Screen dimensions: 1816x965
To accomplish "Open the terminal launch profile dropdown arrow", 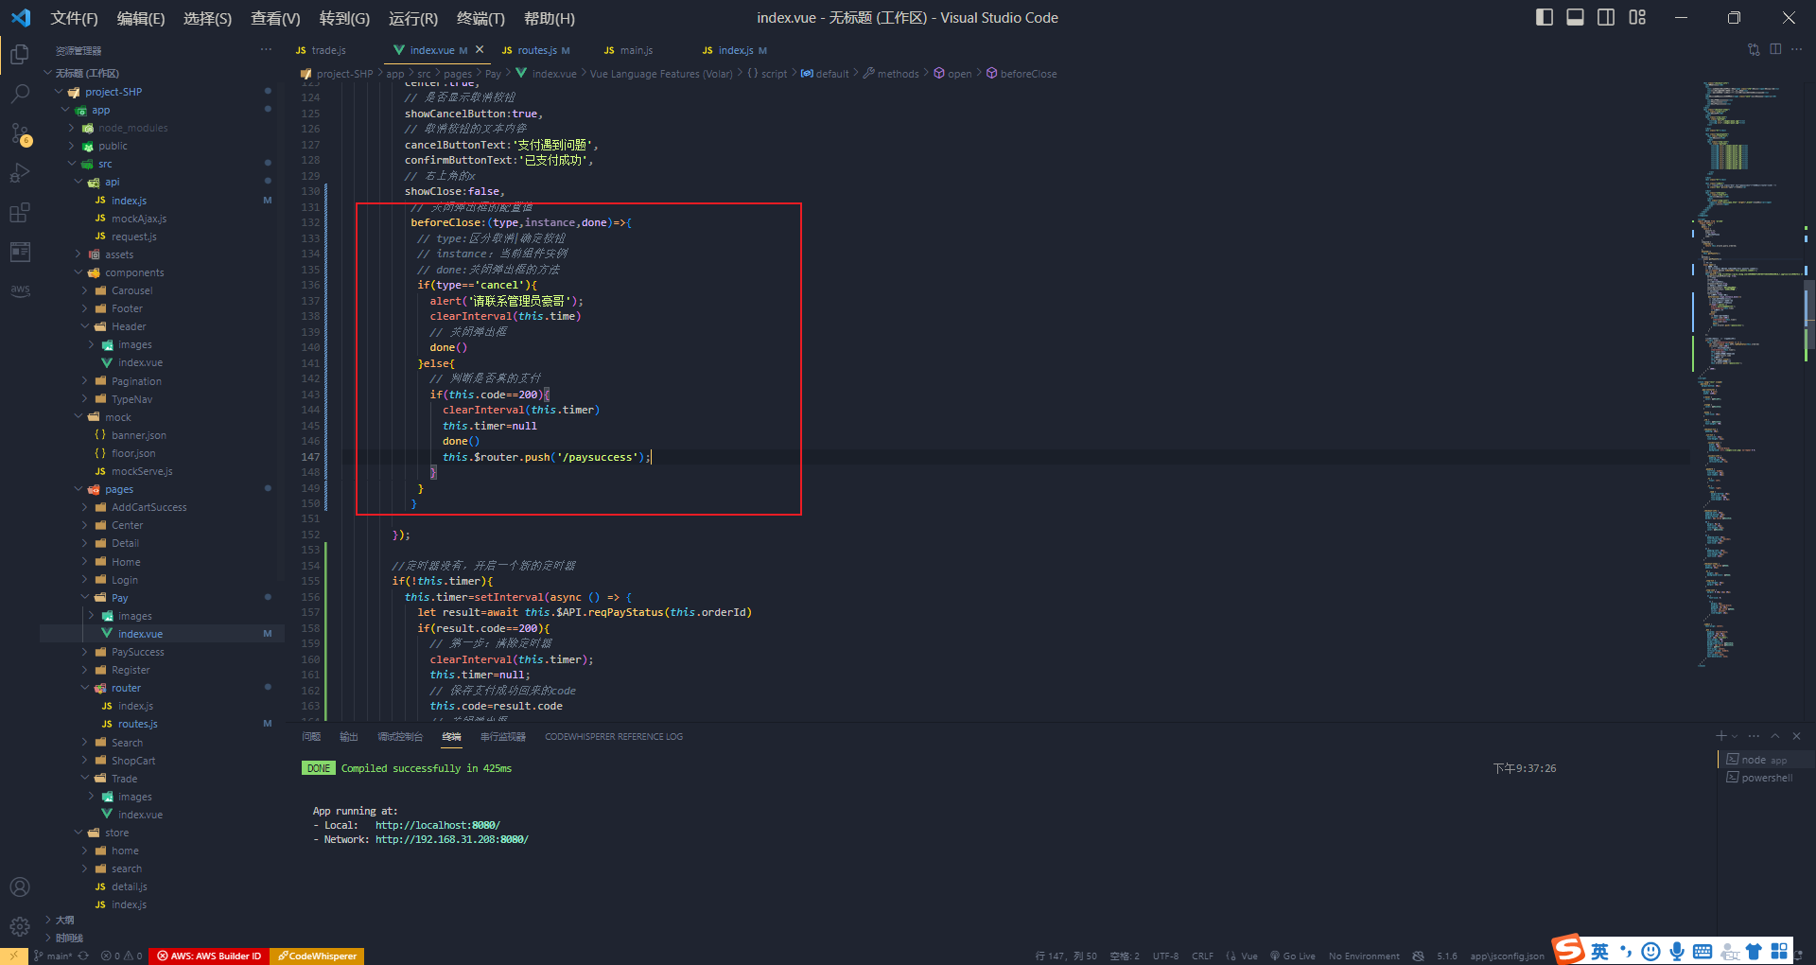I will [x=1735, y=736].
